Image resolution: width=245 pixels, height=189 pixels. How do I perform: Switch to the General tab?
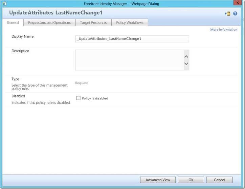point(13,23)
